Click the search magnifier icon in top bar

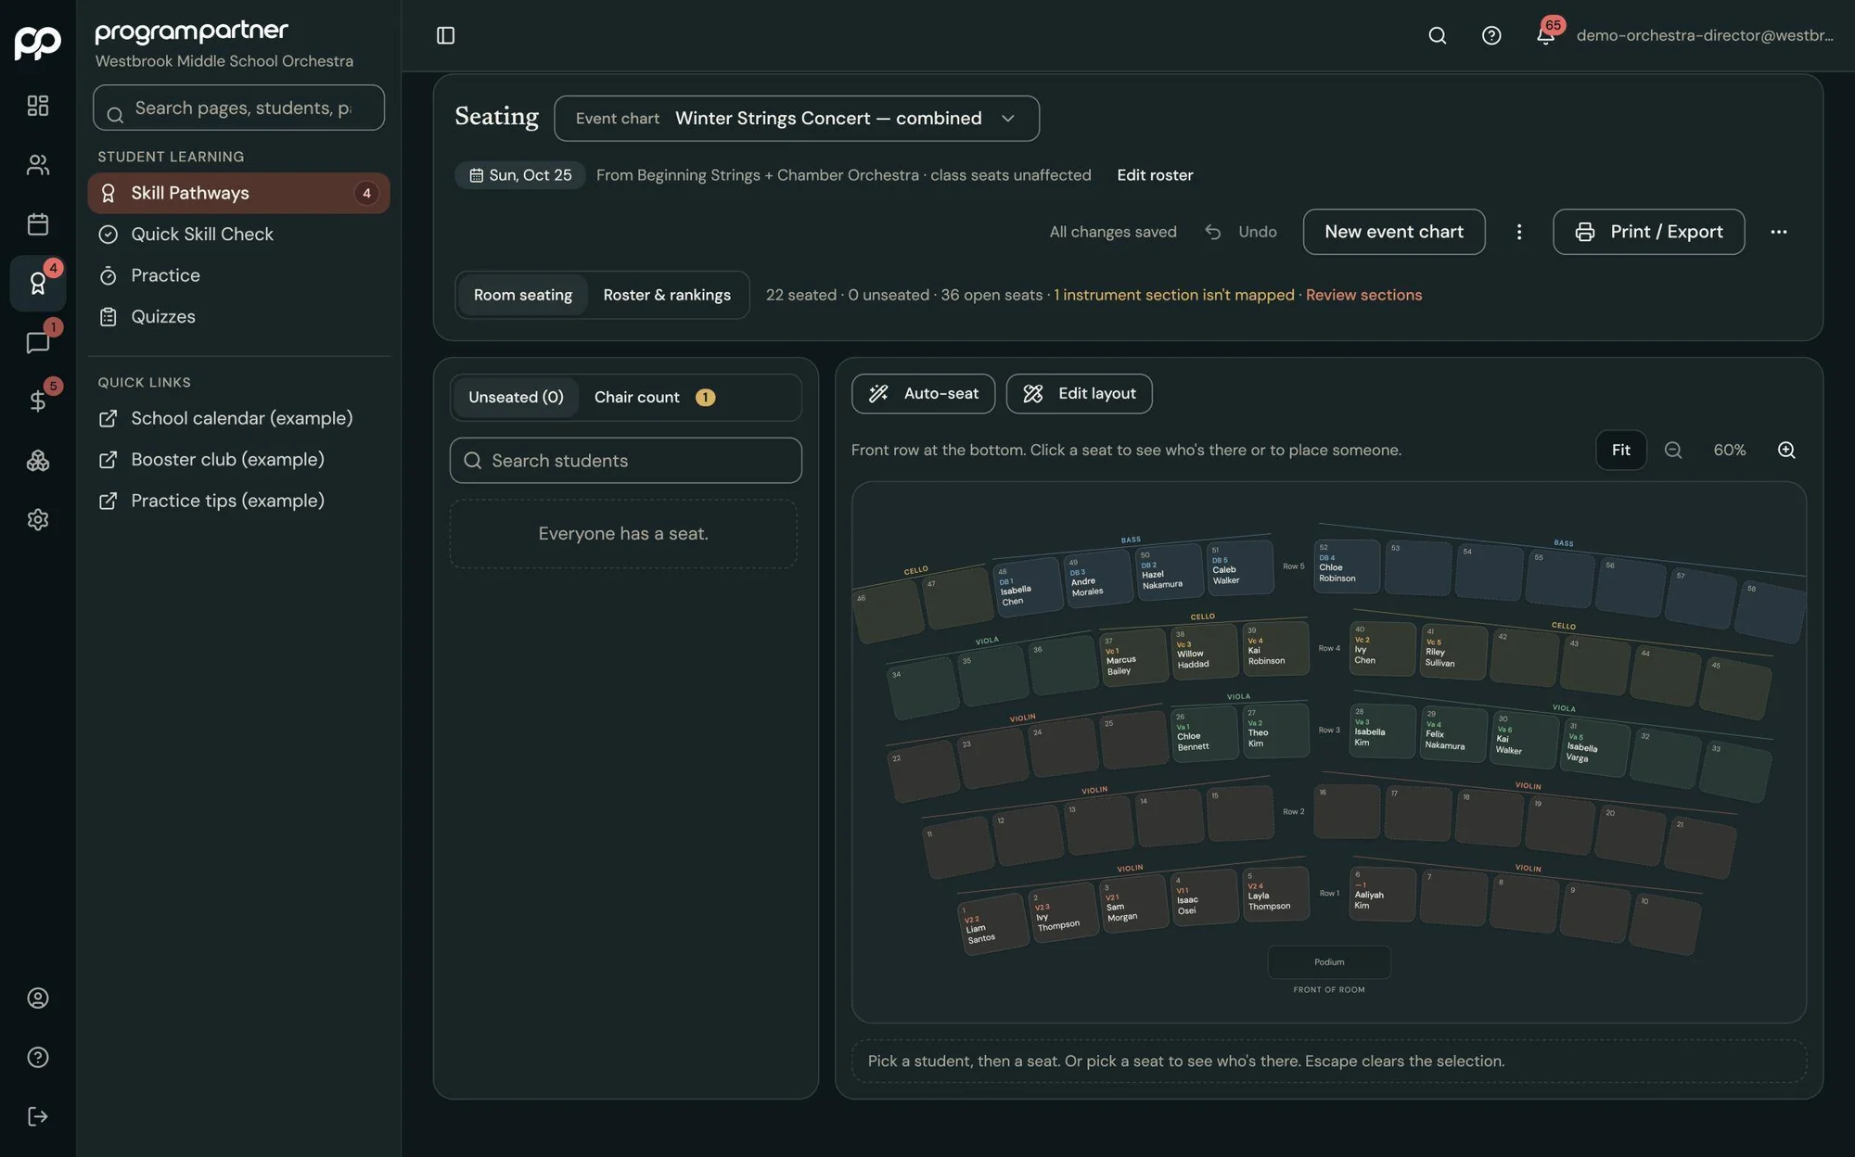coord(1438,35)
